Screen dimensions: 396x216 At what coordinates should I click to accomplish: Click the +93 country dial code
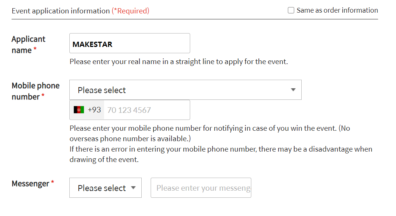94,110
